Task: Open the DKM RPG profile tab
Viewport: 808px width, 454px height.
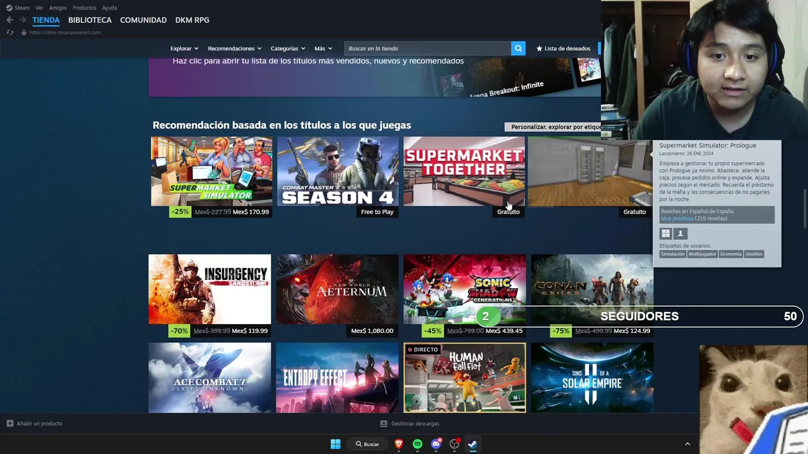Action: 192,20
